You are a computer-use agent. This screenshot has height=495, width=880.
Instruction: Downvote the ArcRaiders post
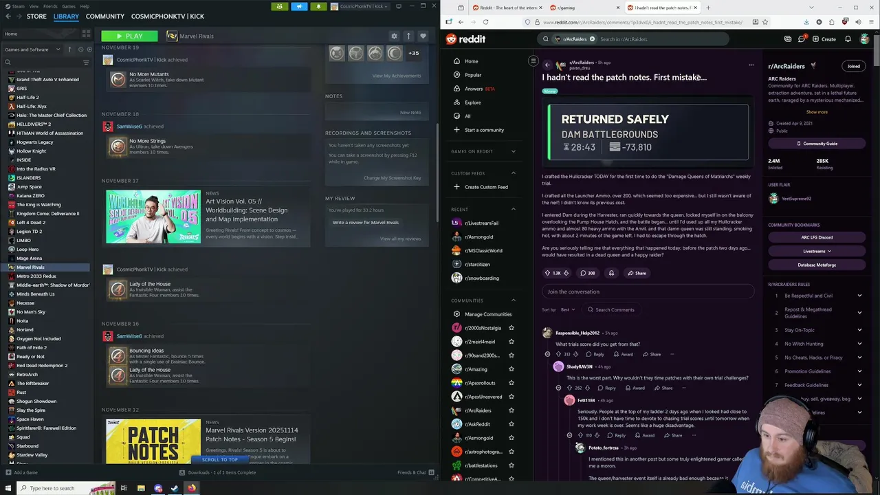tap(566, 273)
